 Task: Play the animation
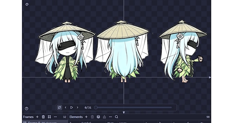pos(72,107)
